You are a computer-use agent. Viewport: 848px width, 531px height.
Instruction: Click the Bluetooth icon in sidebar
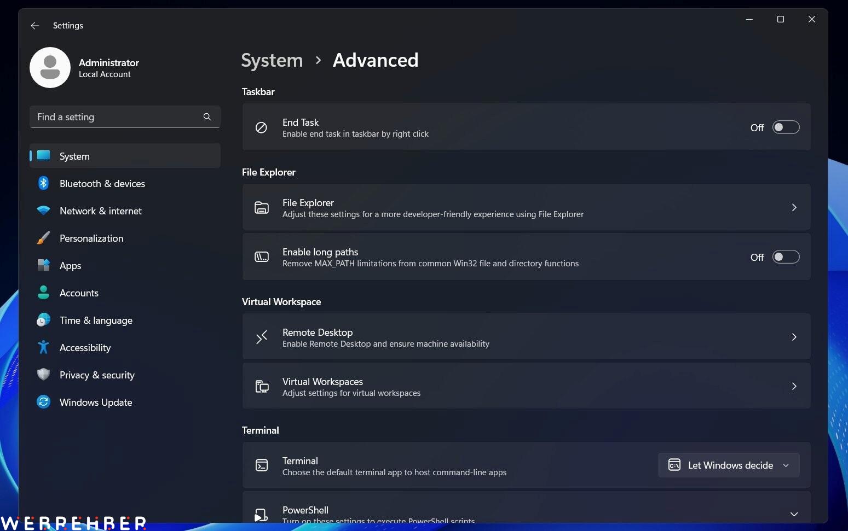point(43,183)
